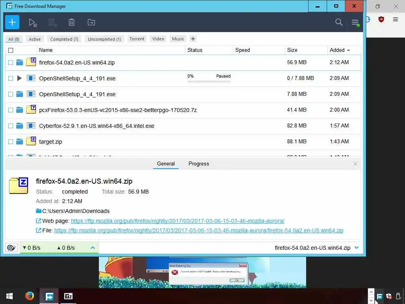Open the File download URL link
Image resolution: width=405 pixels, height=304 pixels.
(199, 230)
